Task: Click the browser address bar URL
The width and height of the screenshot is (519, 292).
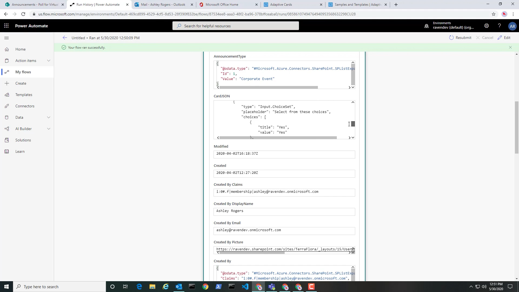Action: coord(197,14)
